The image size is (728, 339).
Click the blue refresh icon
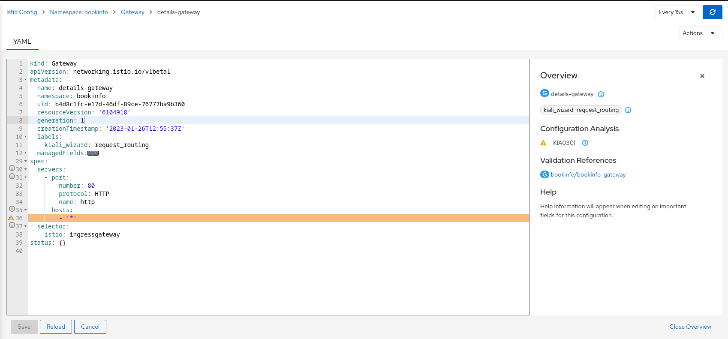point(712,12)
